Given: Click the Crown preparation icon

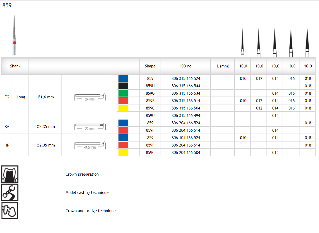Looking at the screenshot, I should [x=10, y=174].
